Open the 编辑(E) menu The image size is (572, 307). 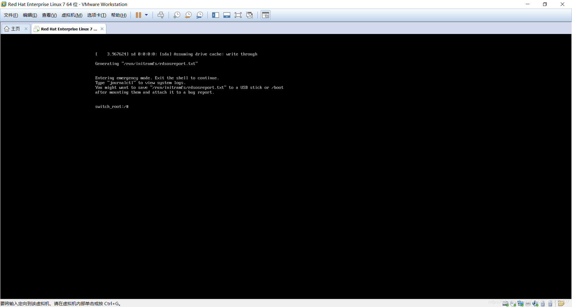pos(30,15)
